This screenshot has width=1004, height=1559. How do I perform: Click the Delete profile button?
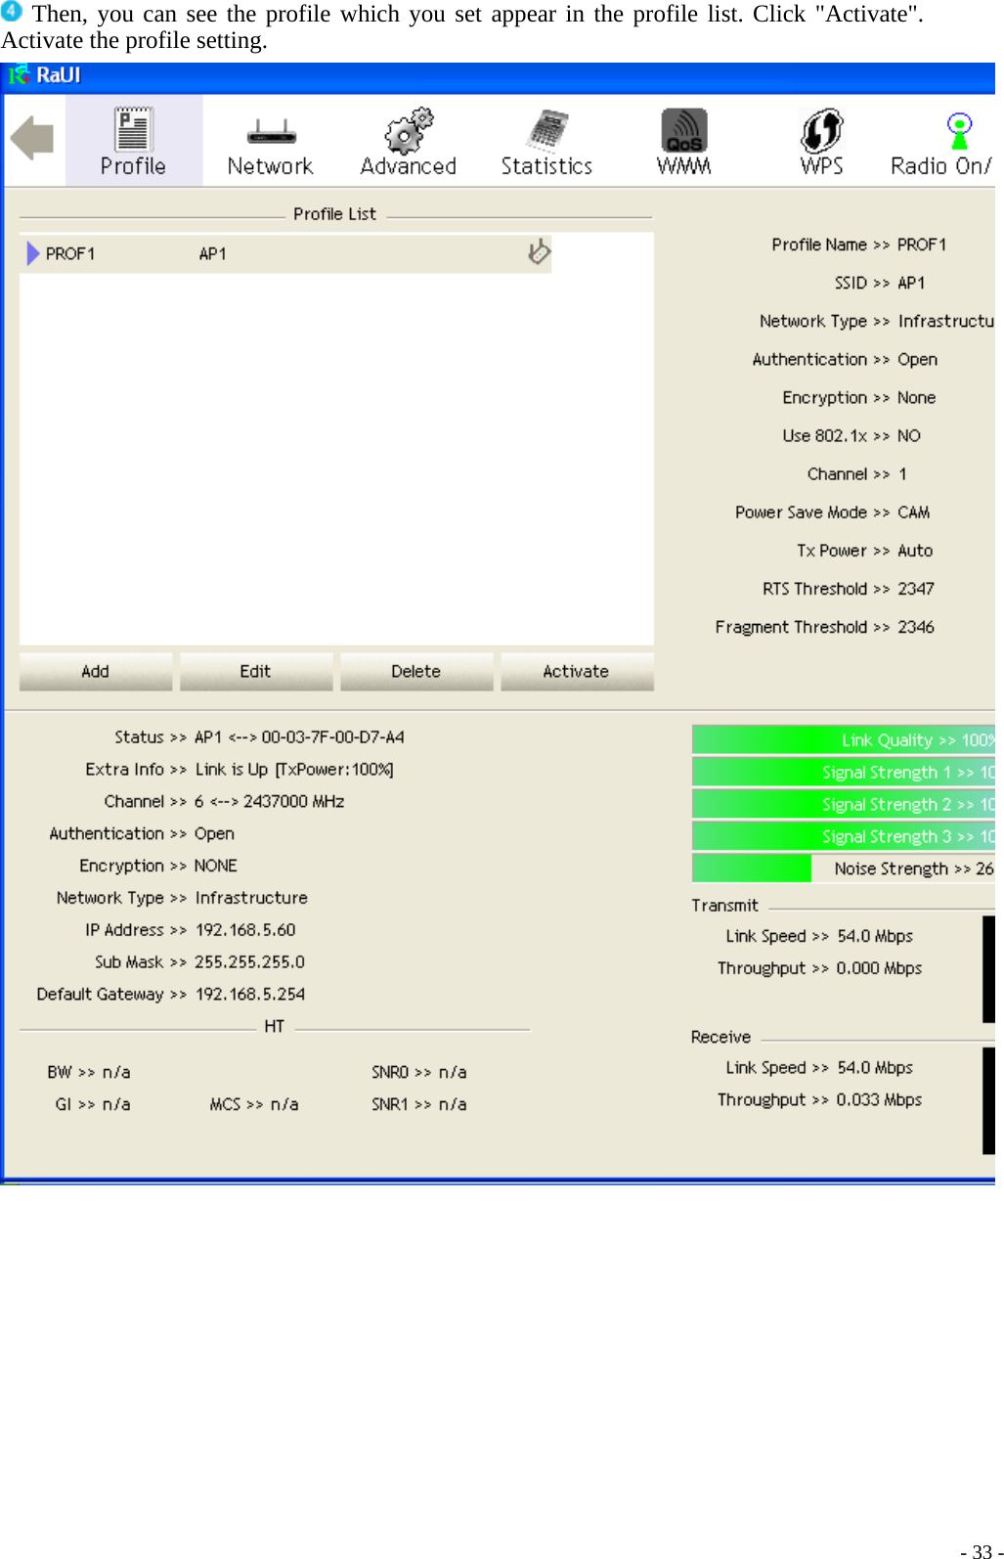(x=416, y=672)
